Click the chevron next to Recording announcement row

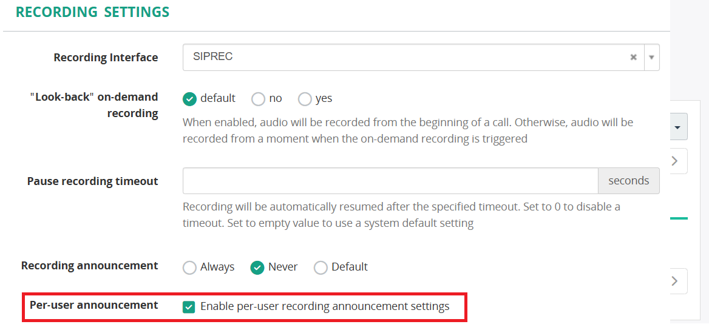pos(674,281)
